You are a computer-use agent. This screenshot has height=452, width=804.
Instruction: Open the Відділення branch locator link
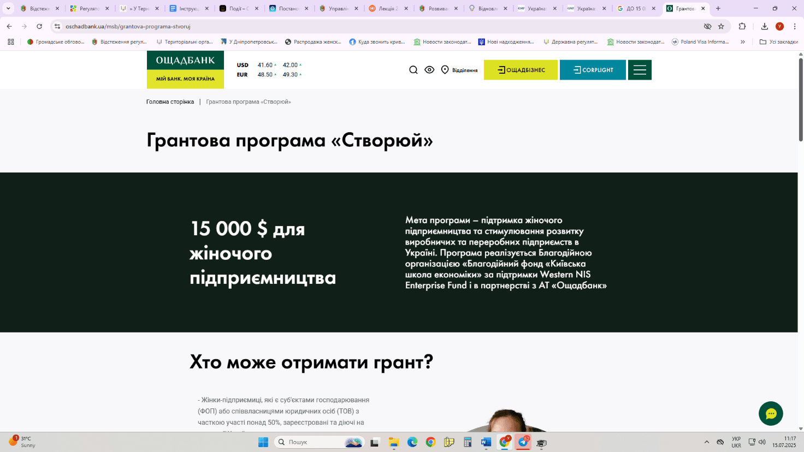459,70
